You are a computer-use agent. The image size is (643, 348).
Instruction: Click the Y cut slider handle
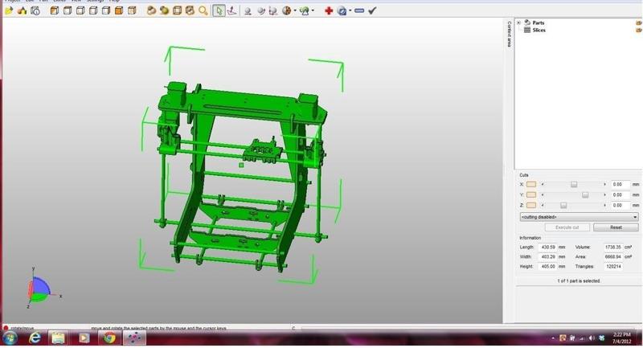(585, 195)
